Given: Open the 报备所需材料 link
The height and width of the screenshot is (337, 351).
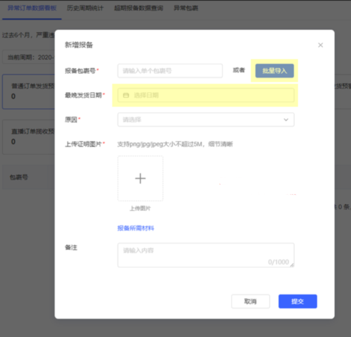Looking at the screenshot, I should (x=136, y=228).
